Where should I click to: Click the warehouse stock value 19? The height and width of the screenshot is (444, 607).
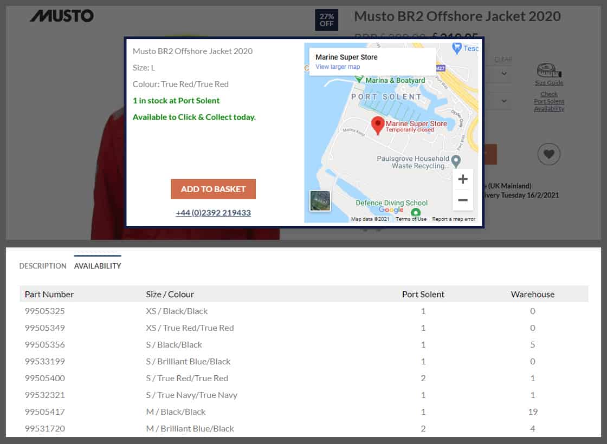(x=533, y=412)
